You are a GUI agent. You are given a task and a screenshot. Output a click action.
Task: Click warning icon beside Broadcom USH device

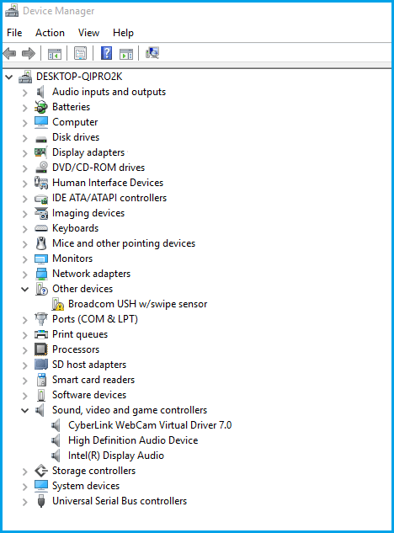[58, 304]
